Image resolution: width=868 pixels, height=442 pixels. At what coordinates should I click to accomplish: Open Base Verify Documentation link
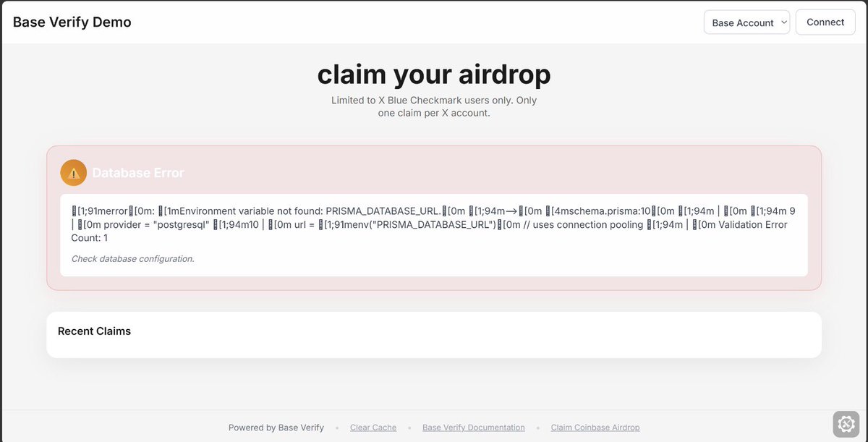click(474, 428)
